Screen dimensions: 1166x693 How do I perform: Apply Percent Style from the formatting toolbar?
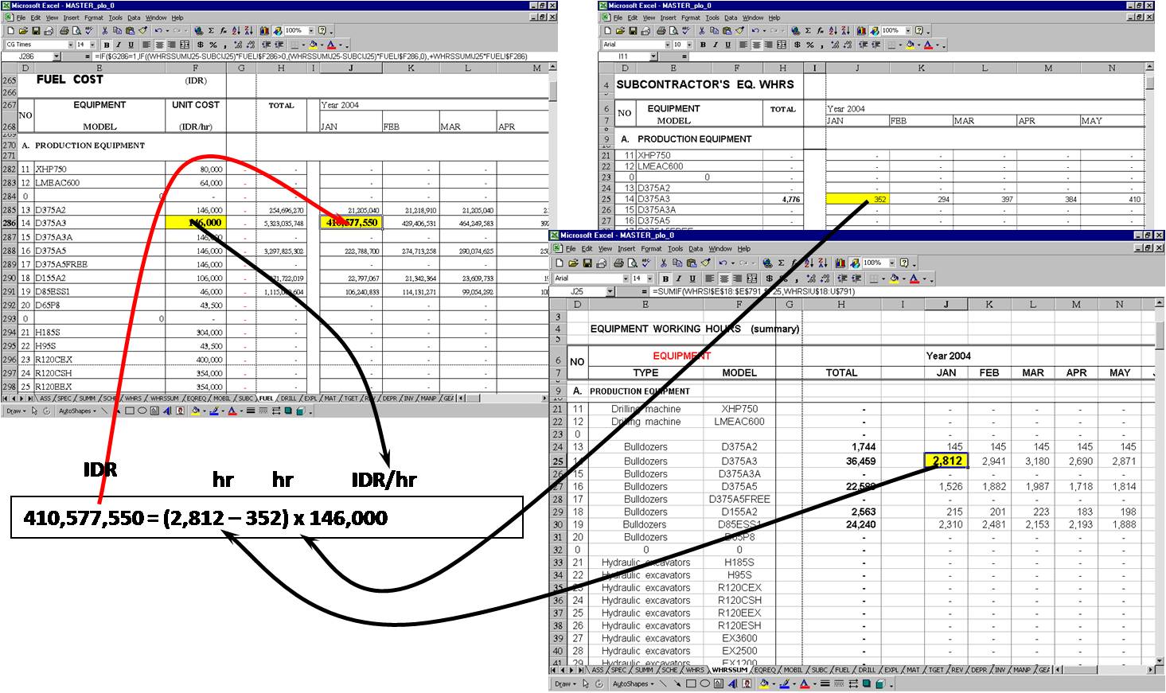[x=213, y=45]
